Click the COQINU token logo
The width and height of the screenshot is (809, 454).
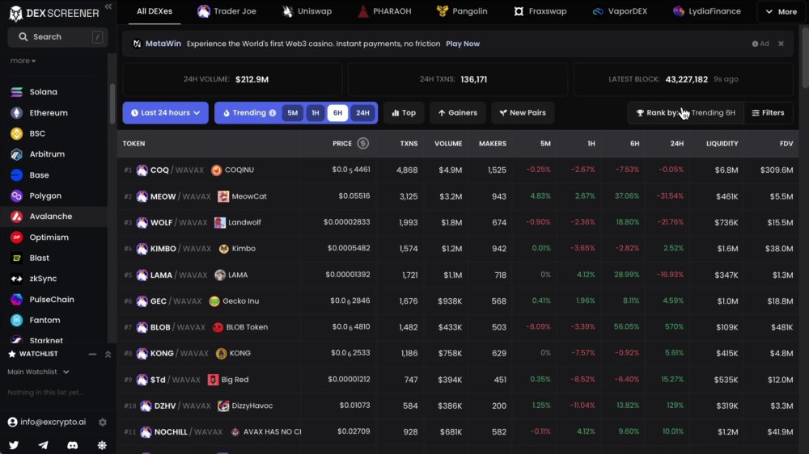(217, 170)
